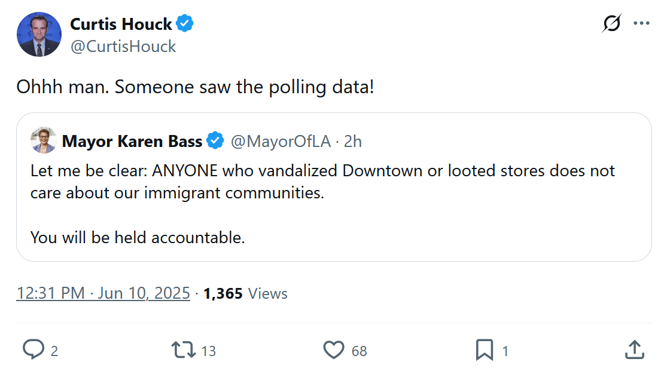Open the quoted tweet about vandalized Downtown

323,203
